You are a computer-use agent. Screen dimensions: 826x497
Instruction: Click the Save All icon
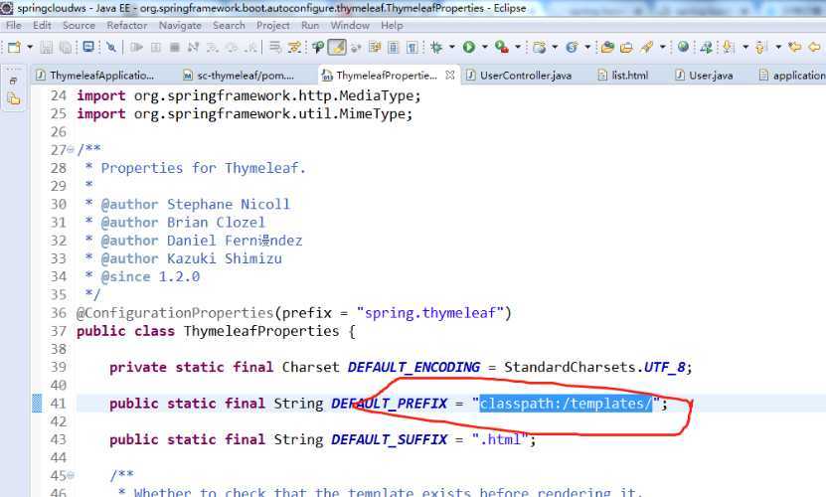click(66, 48)
